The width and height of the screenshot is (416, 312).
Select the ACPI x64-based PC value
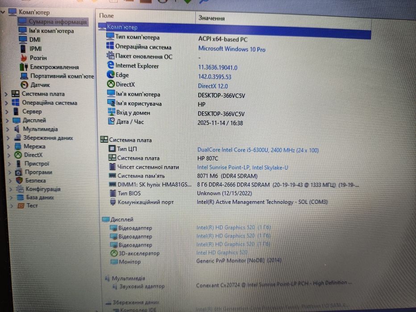coord(223,39)
